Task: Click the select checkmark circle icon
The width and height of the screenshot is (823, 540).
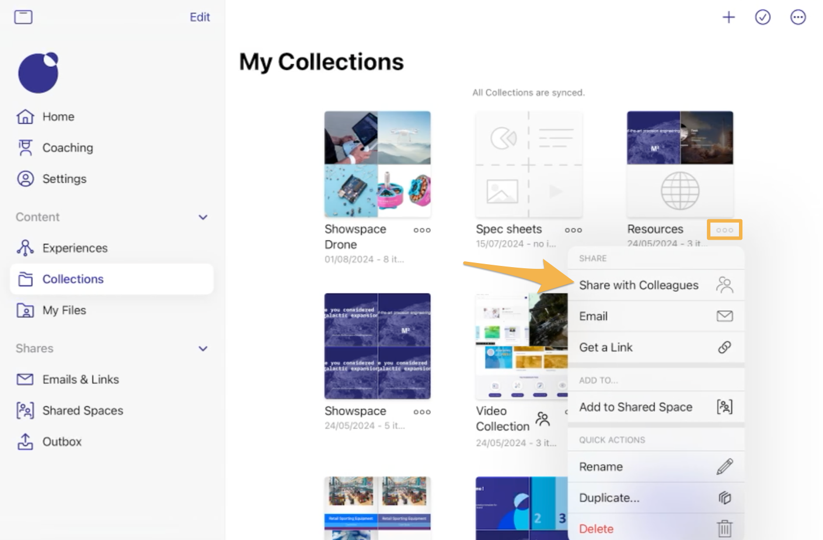Action: click(763, 17)
